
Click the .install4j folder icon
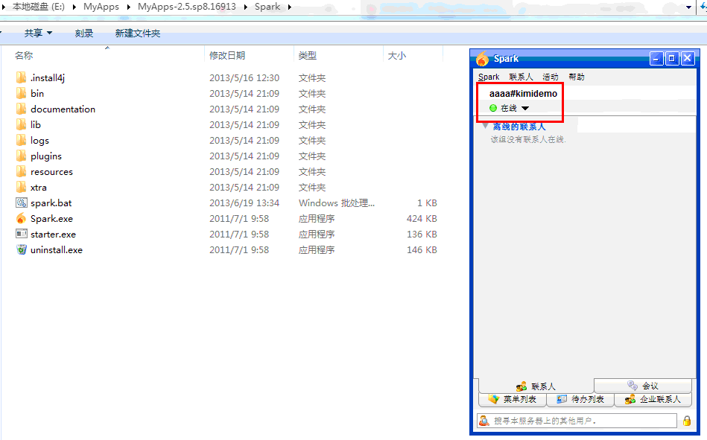[21, 77]
